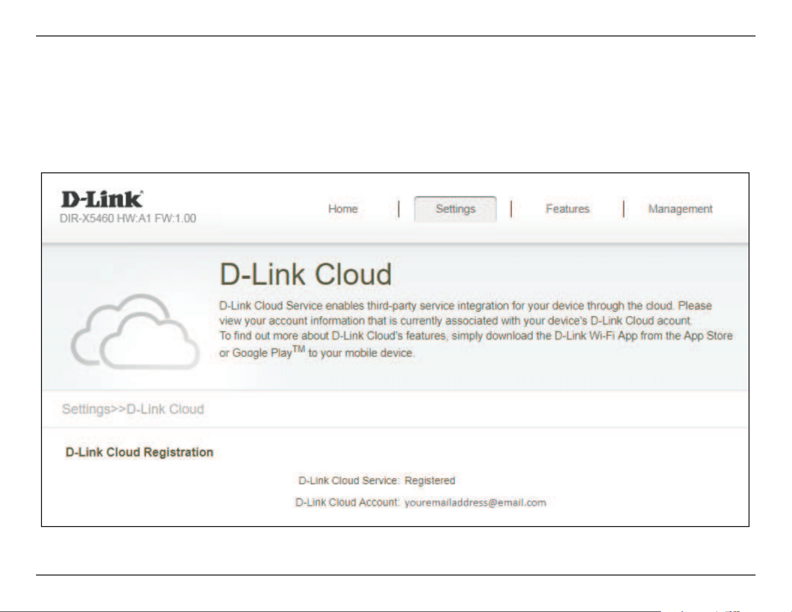
Task: Select the Settings tab
Action: [x=455, y=209]
